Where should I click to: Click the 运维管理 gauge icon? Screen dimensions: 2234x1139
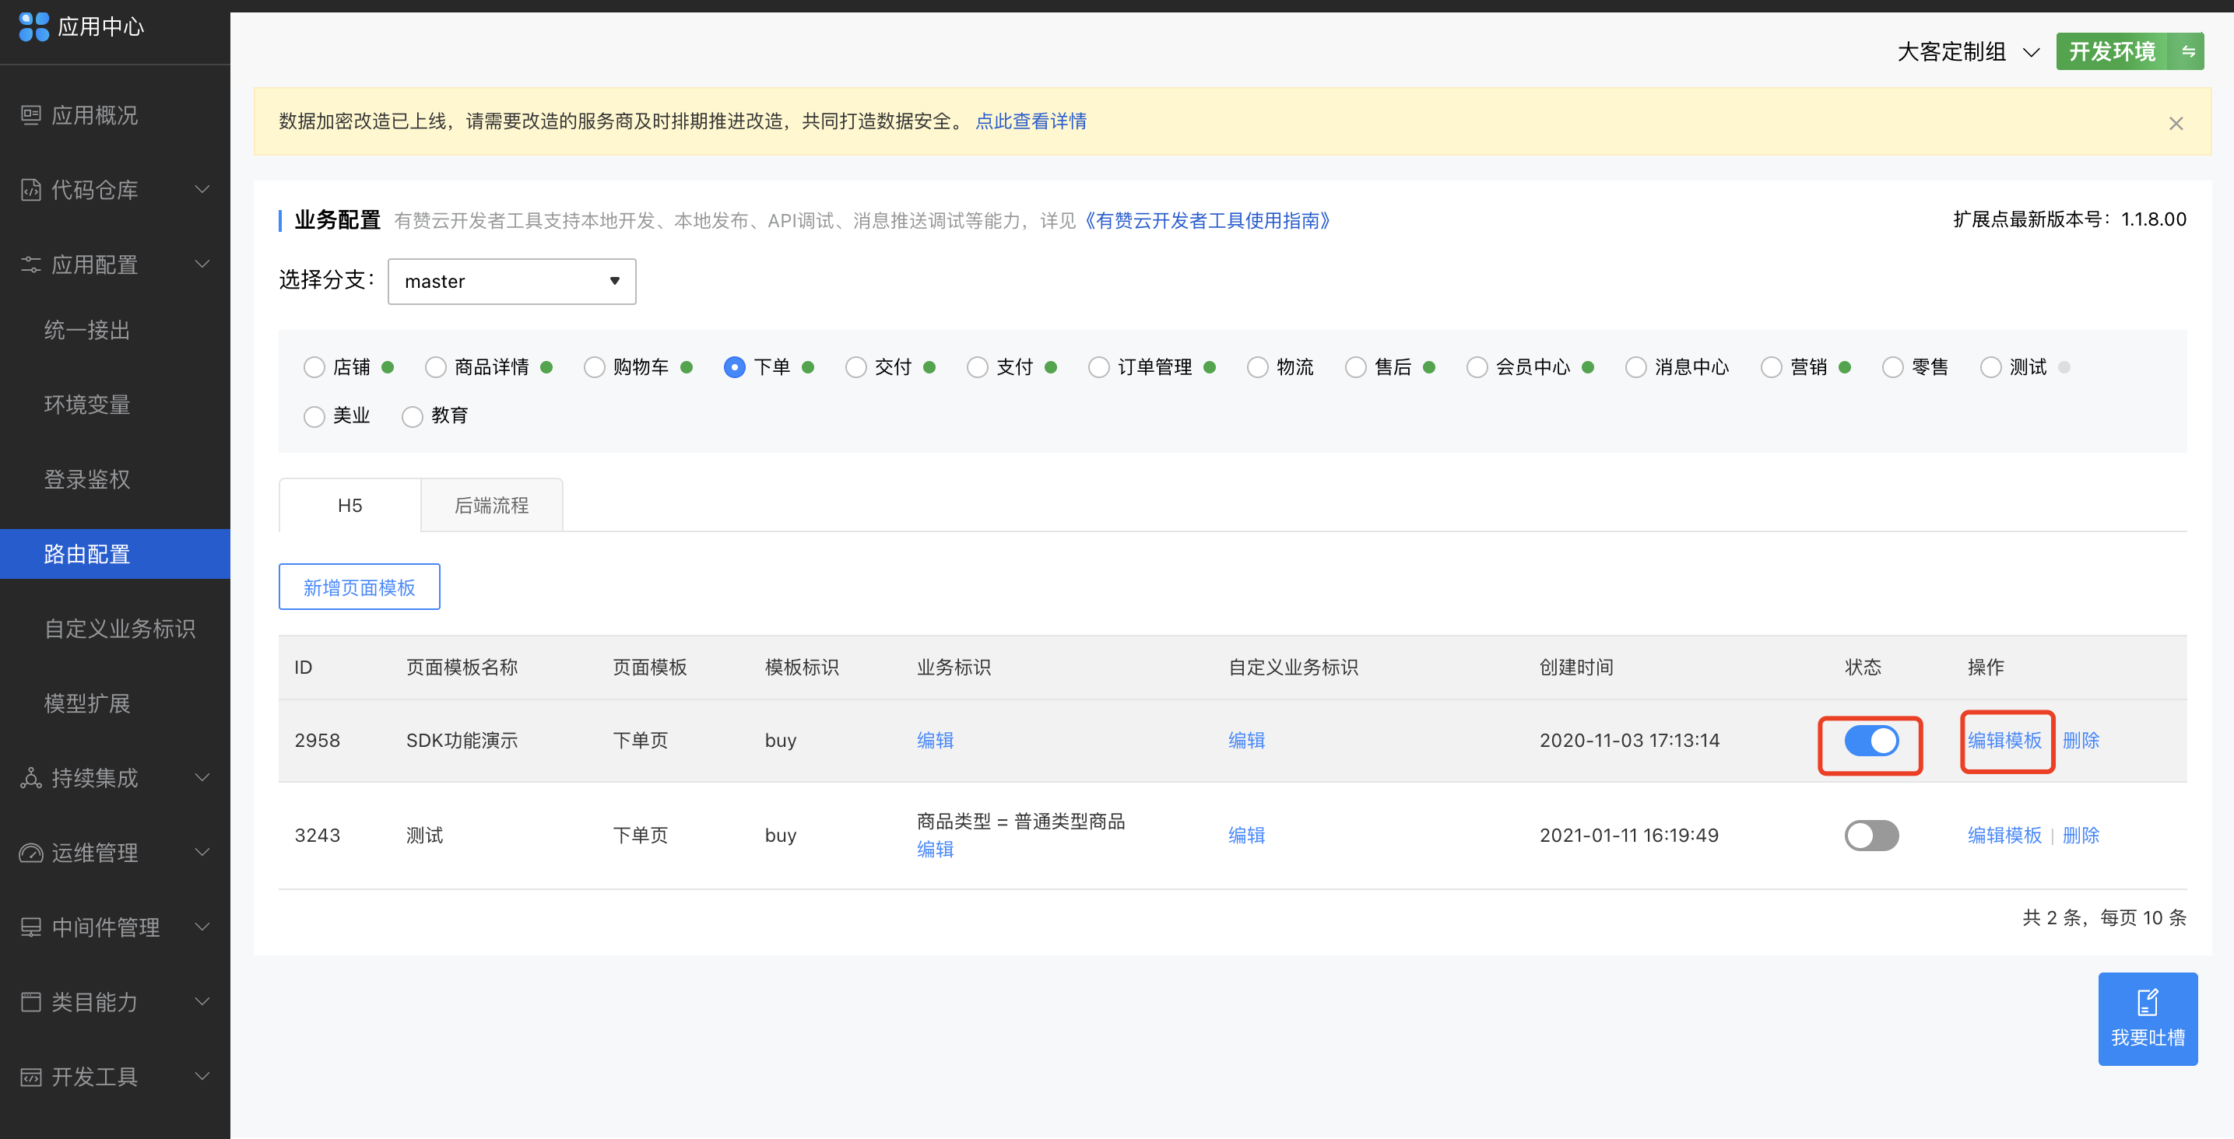(31, 853)
